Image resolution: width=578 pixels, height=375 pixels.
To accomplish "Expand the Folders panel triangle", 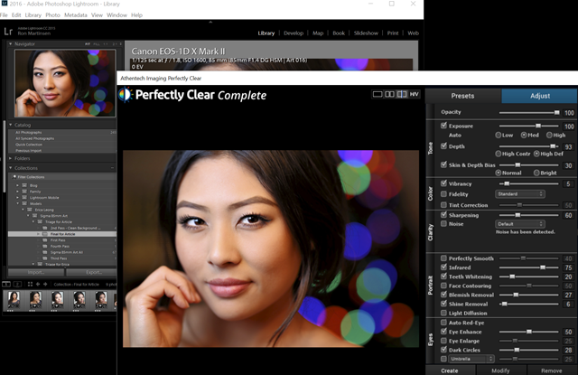I will tap(10, 158).
